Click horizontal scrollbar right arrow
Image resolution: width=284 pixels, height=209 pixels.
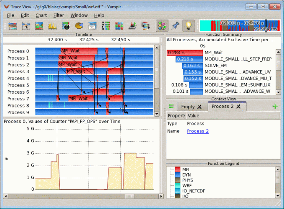(x=161, y=196)
